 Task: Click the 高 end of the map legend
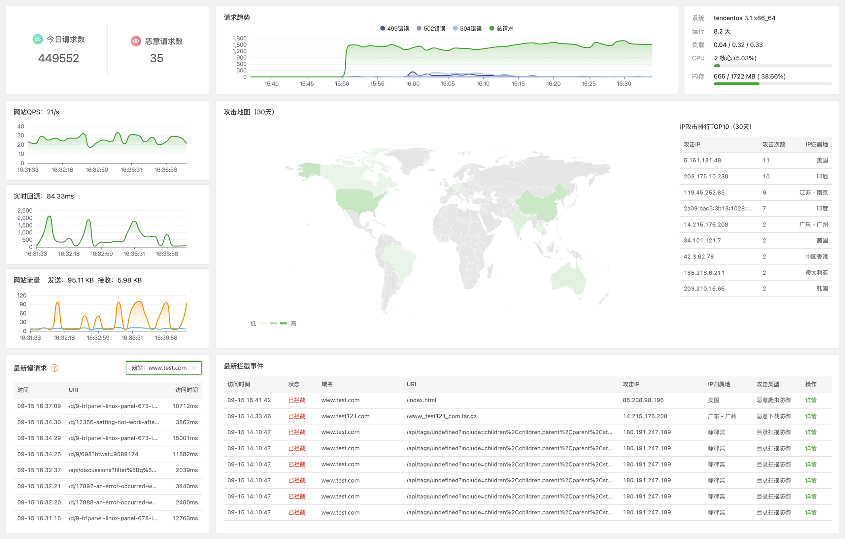point(293,323)
